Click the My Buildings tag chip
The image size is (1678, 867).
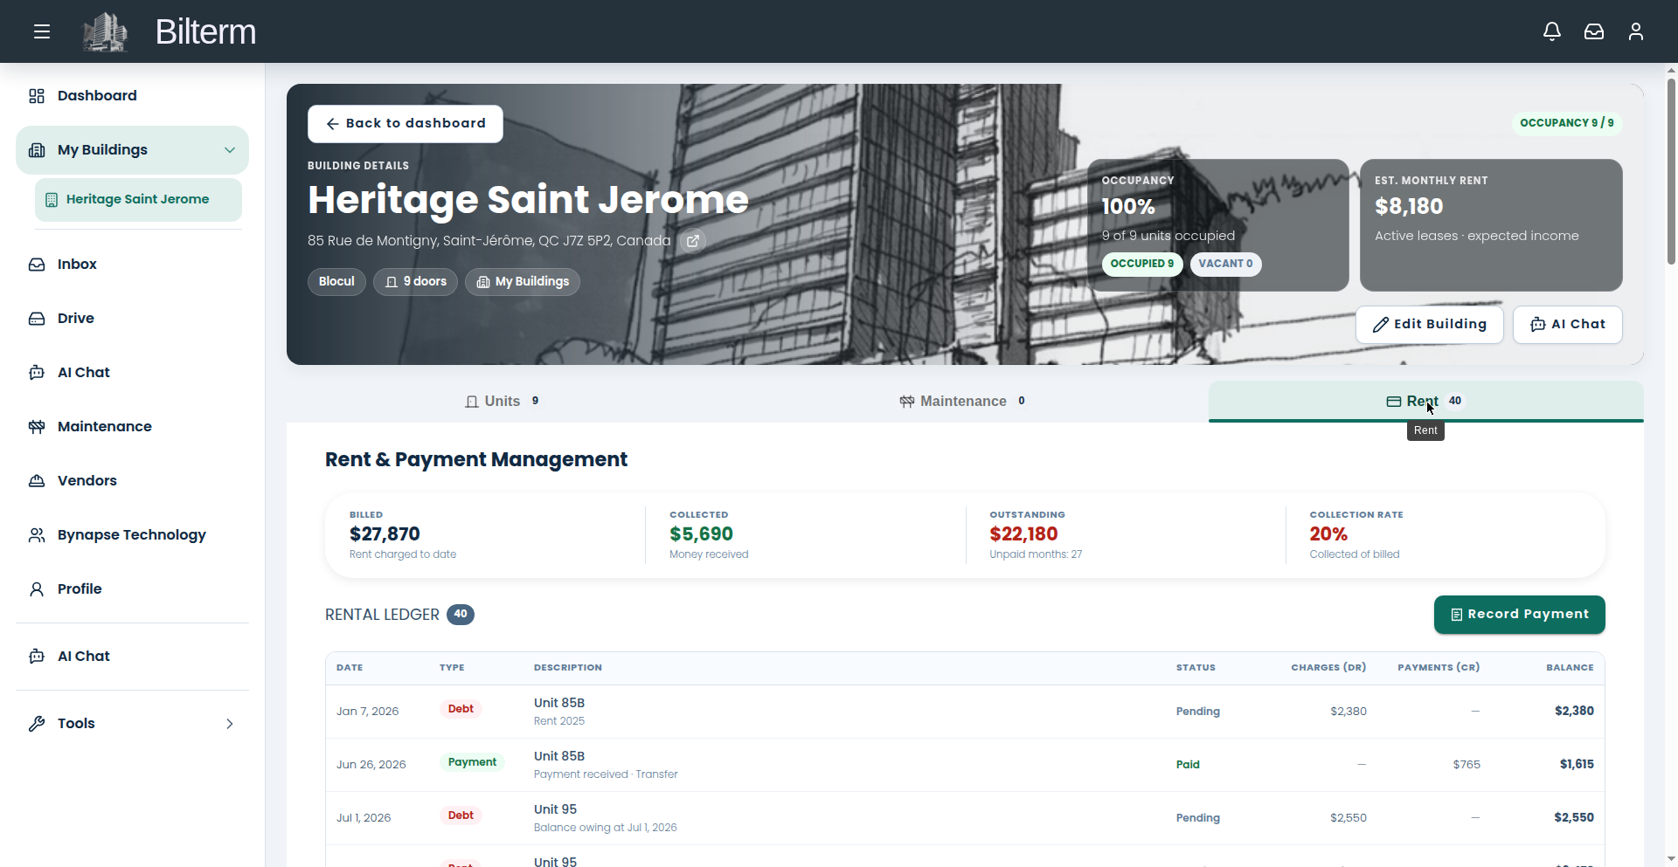click(x=523, y=282)
